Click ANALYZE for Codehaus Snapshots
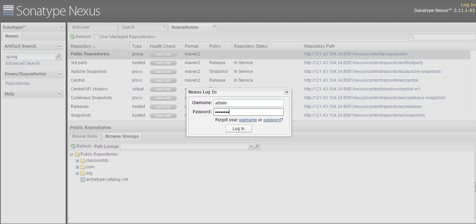The width and height of the screenshot is (476, 224). tap(163, 98)
